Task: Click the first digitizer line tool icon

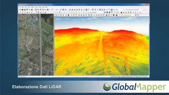Action: pos(20,12)
